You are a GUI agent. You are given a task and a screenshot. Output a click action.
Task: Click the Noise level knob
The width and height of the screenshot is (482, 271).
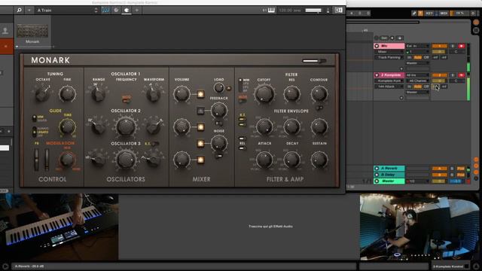tap(219, 143)
